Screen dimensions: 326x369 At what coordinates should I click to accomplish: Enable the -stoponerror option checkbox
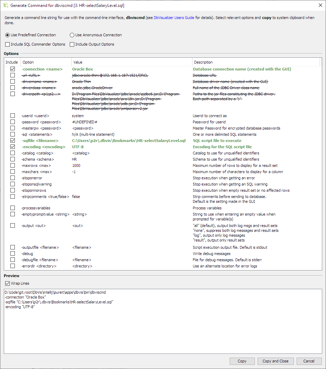coord(13,178)
